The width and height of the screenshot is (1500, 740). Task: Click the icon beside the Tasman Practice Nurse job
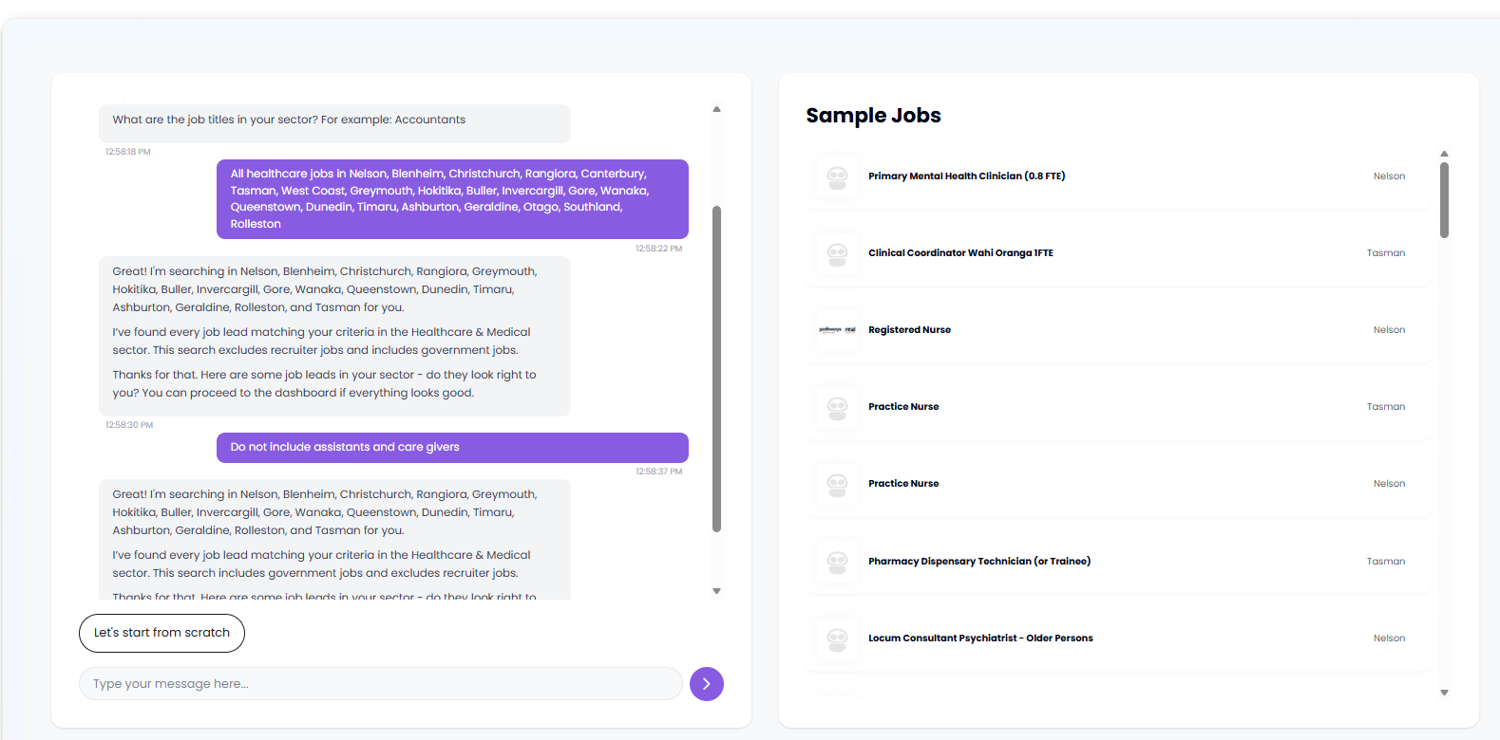pos(837,407)
